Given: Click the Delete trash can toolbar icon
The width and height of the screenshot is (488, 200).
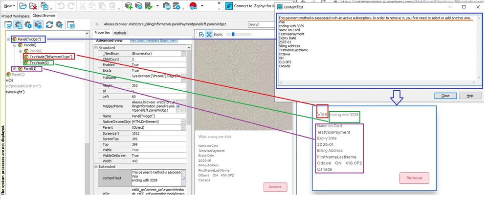Looking at the screenshot, I should click(112, 6).
